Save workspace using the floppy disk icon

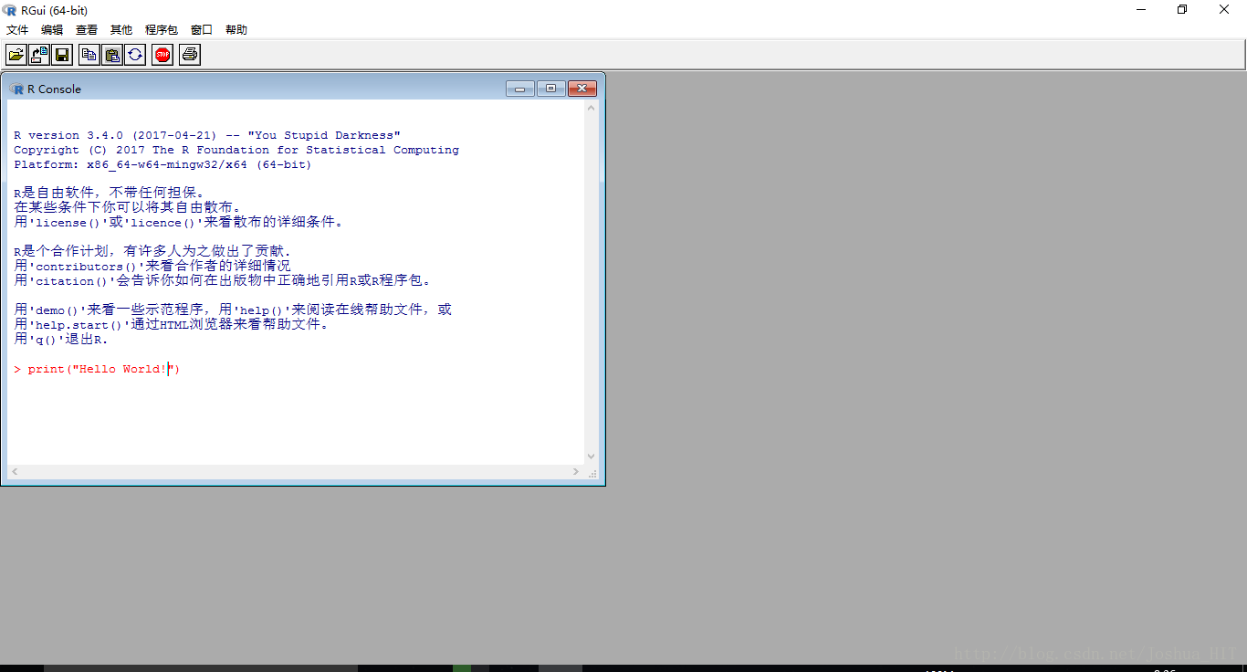62,55
